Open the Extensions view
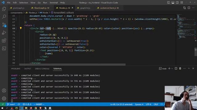The height and width of the screenshot is (110, 197). point(4,41)
